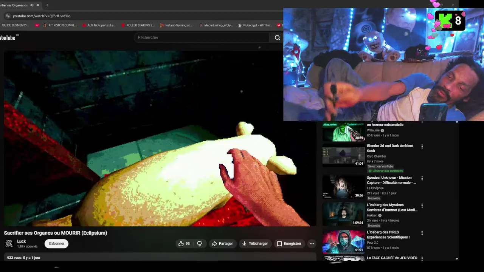Focus the Rechercher search field
Screen dimensions: 484x272
pos(202,37)
